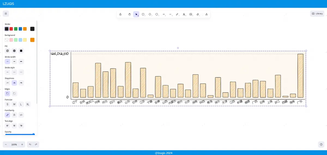327x155 pixels.
Task: Set stroke style to solid
Action: 7,72
